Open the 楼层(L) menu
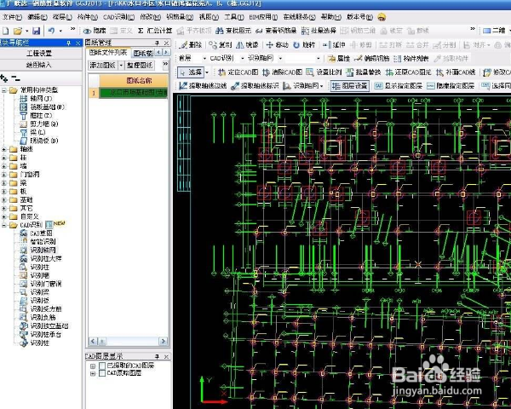Image resolution: width=511 pixels, height=409 pixels. point(62,17)
